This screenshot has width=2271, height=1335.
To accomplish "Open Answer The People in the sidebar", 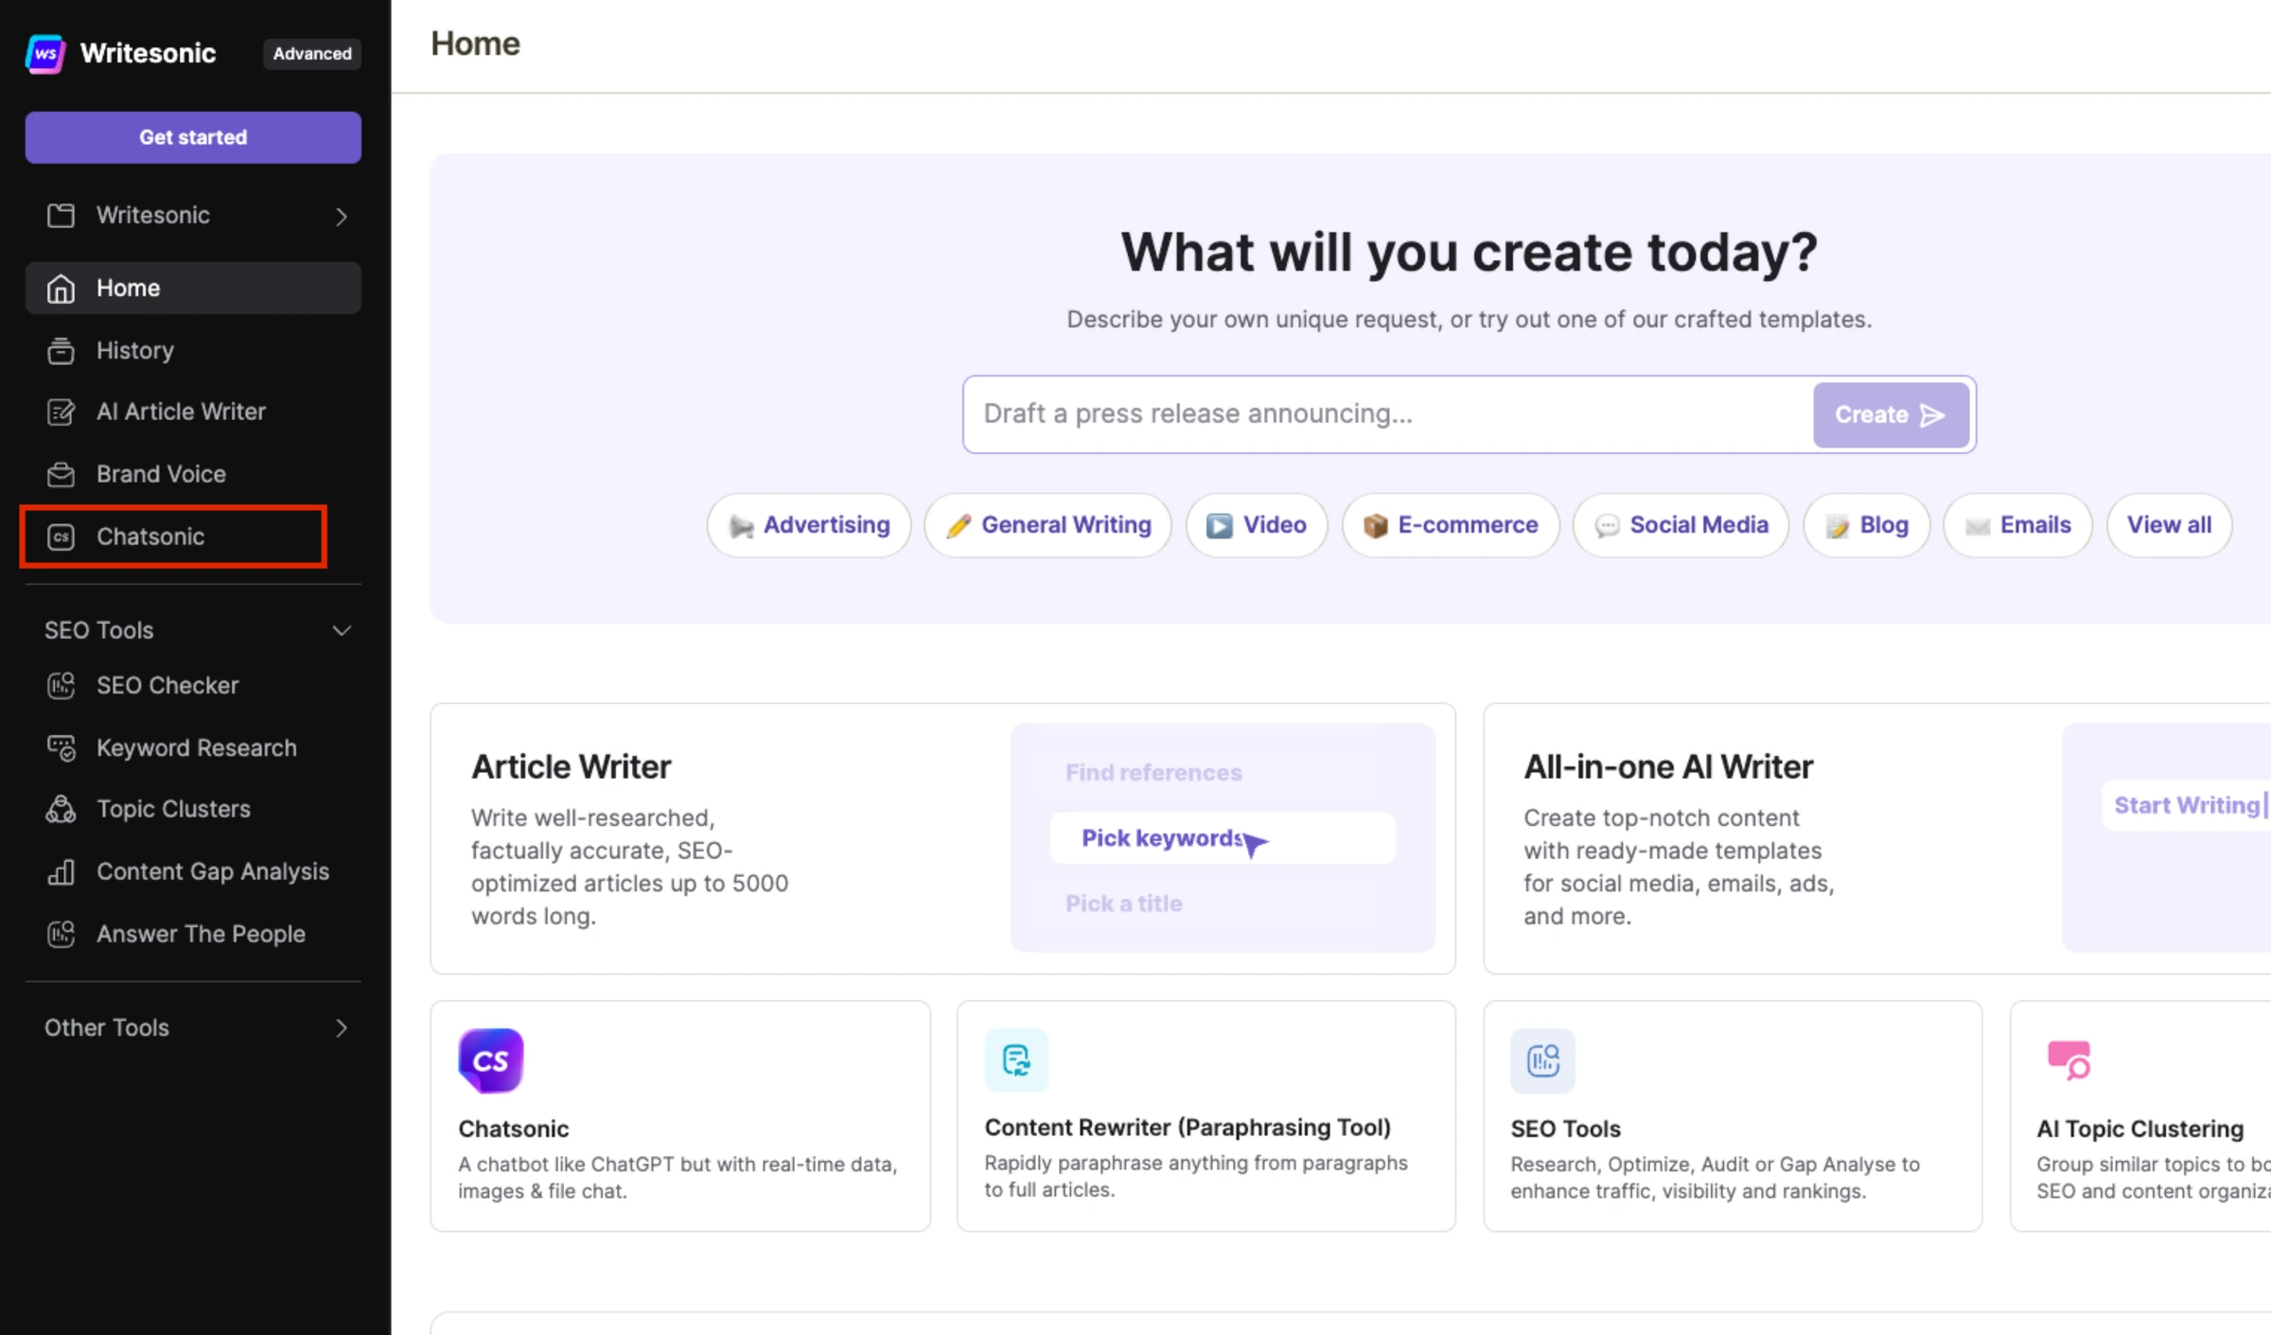I will coord(200,934).
